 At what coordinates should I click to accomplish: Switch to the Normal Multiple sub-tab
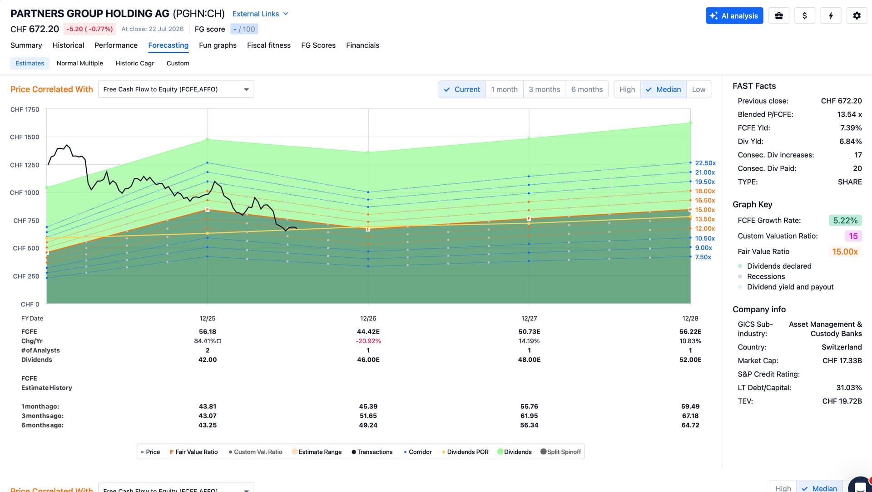point(80,64)
